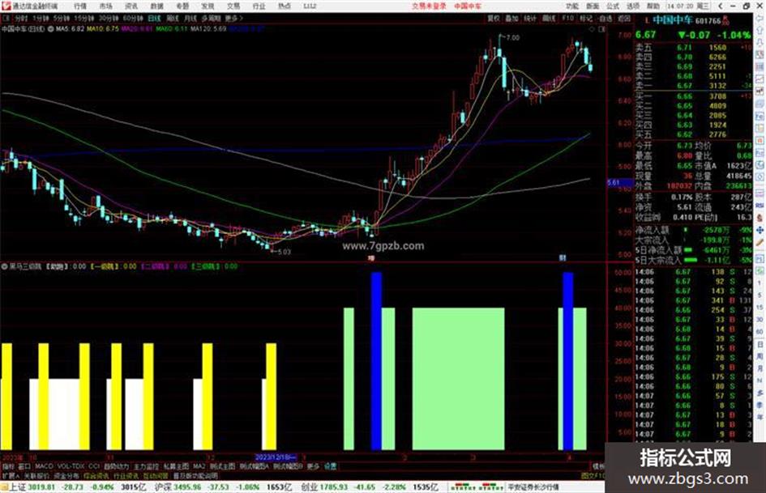Open the indicator 设置 settings
766x493 pixels.
(x=331, y=466)
